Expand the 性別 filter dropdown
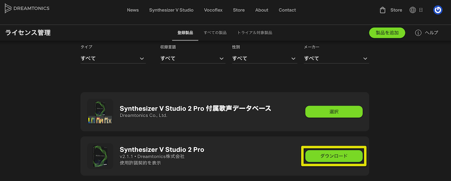Image resolution: width=451 pixels, height=181 pixels. click(x=265, y=58)
